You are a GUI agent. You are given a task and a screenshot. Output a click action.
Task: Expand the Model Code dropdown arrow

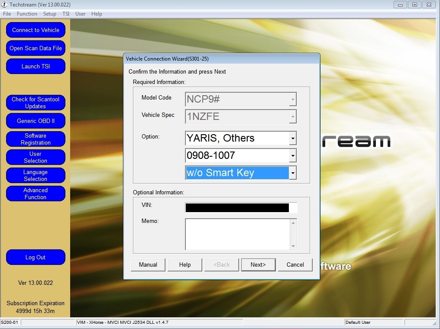[293, 99]
